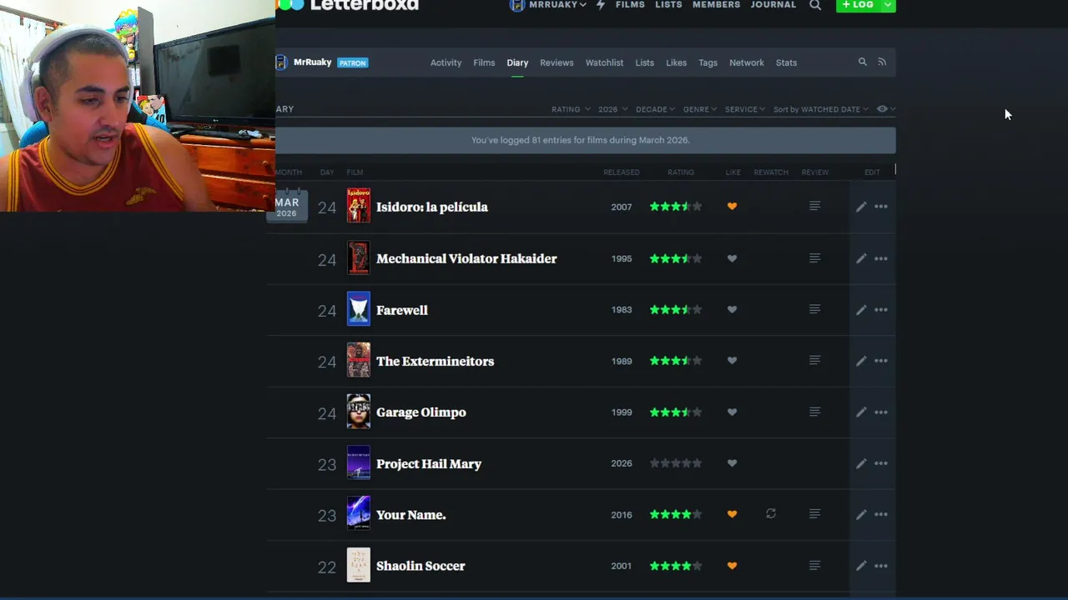This screenshot has width=1068, height=600.
Task: Open review icon for The Extermineitors
Action: pos(815,361)
